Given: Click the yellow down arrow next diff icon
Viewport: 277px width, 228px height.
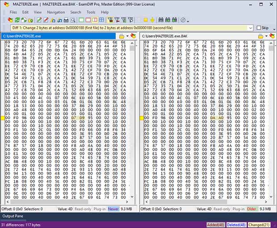Looking at the screenshot, I should (x=152, y=20).
